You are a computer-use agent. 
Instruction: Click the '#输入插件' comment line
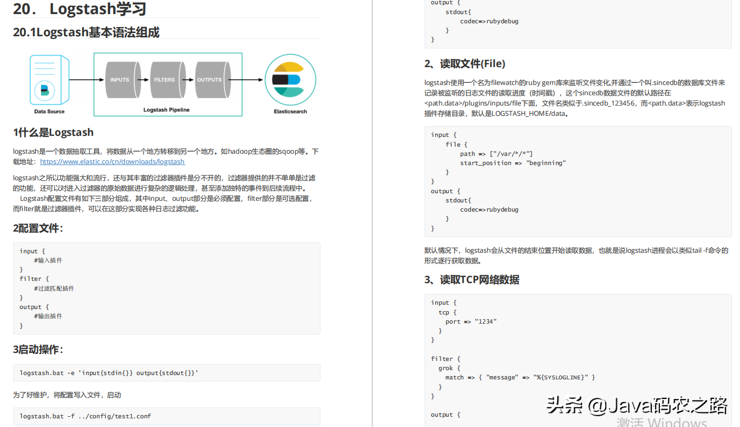(48, 260)
